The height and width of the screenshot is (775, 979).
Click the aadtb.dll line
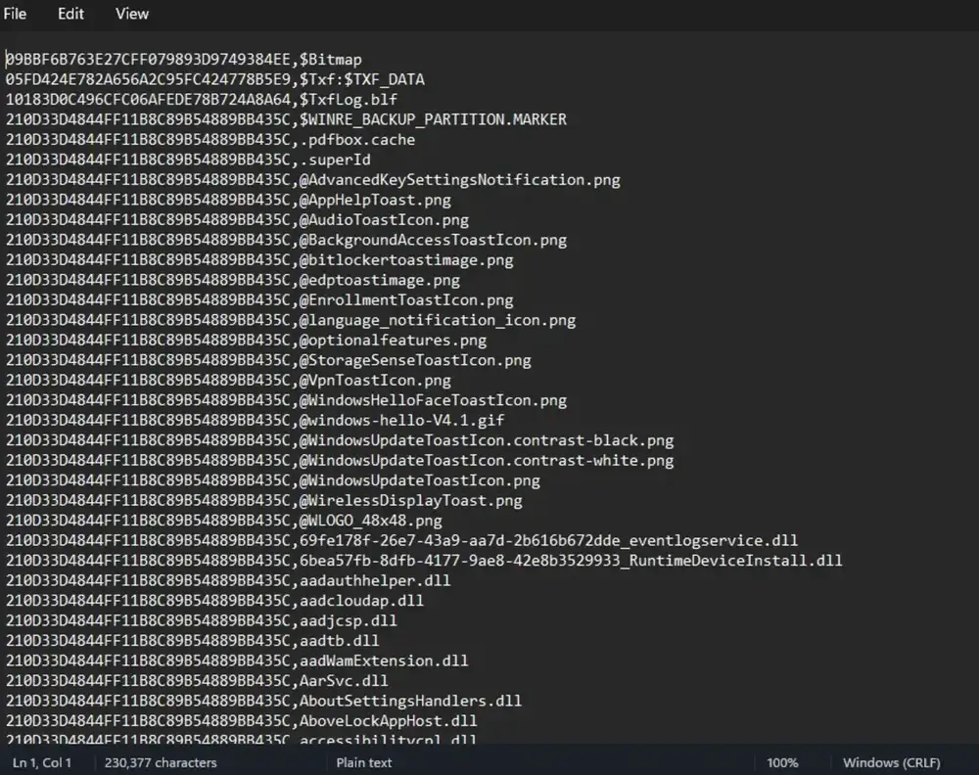tap(192, 641)
